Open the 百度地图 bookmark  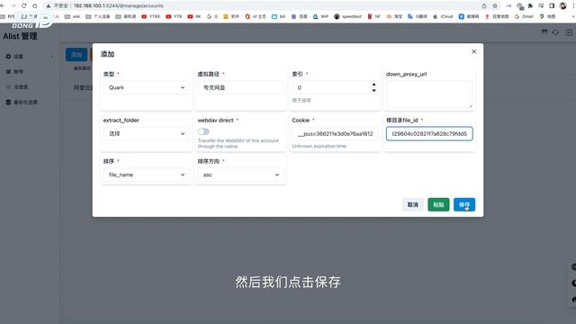click(x=497, y=16)
